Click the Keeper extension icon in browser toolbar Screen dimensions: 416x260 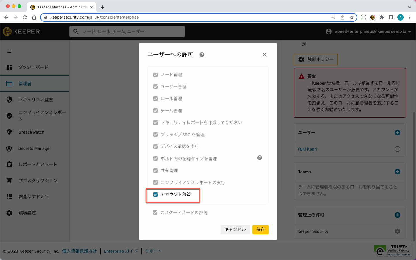tap(373, 17)
